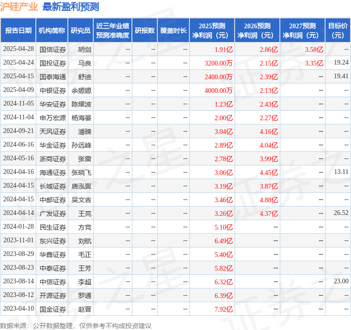Click the 2025预测净利润 column header
Screen dimensions: 351x330
click(x=212, y=31)
